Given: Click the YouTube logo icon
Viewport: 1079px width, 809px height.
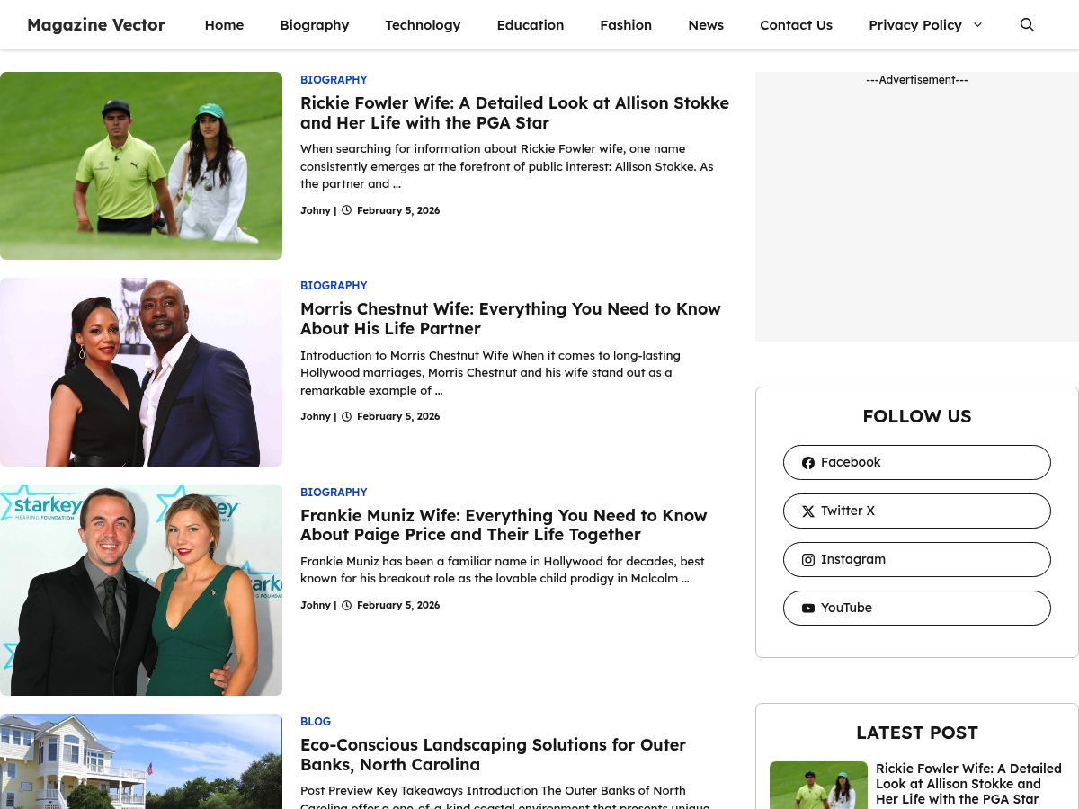Looking at the screenshot, I should (808, 609).
